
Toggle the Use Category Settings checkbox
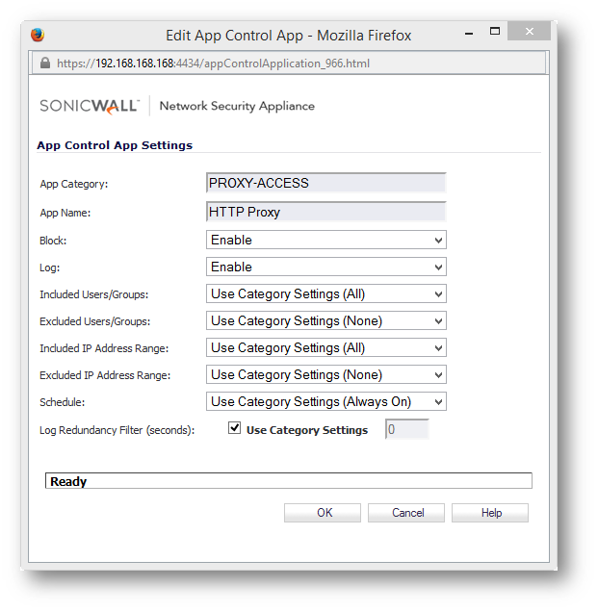tap(234, 429)
